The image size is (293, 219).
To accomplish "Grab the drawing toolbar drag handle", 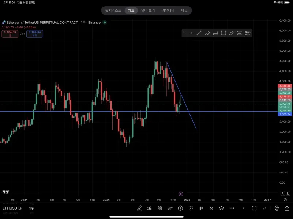I will [184, 33].
